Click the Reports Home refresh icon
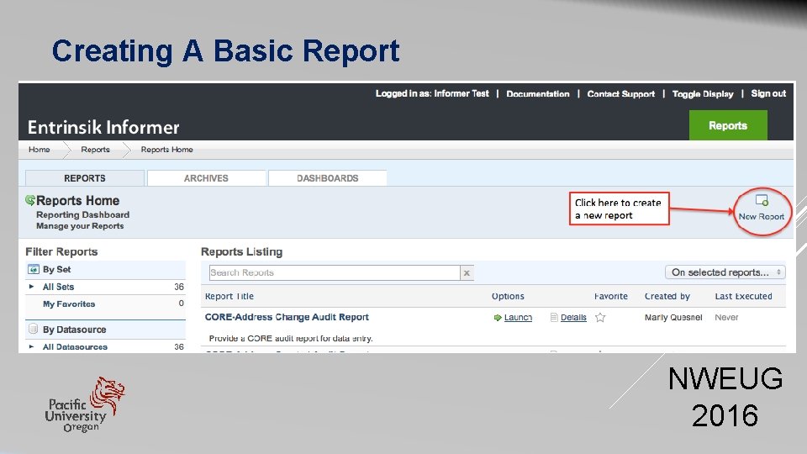The height and width of the screenshot is (454, 807). tap(30, 200)
